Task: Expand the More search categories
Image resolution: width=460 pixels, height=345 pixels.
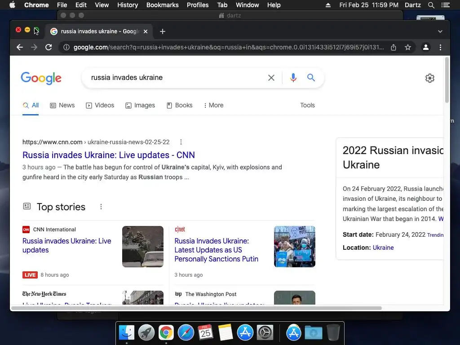Action: click(x=213, y=105)
